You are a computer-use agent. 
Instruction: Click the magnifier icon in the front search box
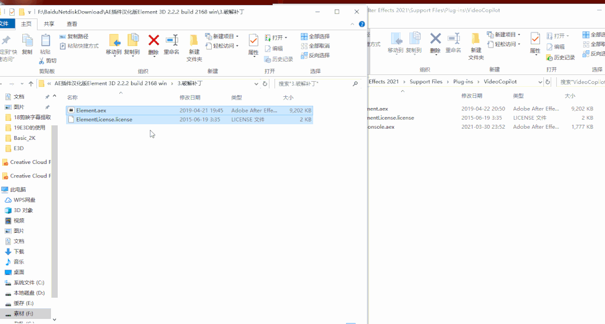pos(355,83)
